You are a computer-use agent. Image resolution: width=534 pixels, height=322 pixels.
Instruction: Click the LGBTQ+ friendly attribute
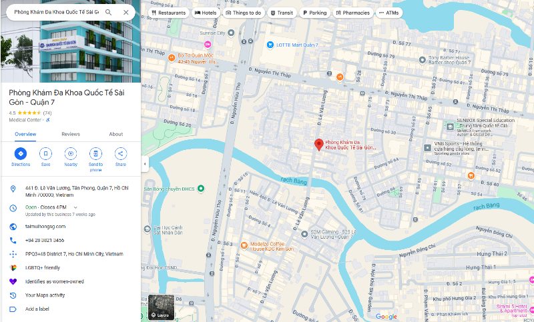pyautogui.click(x=43, y=267)
